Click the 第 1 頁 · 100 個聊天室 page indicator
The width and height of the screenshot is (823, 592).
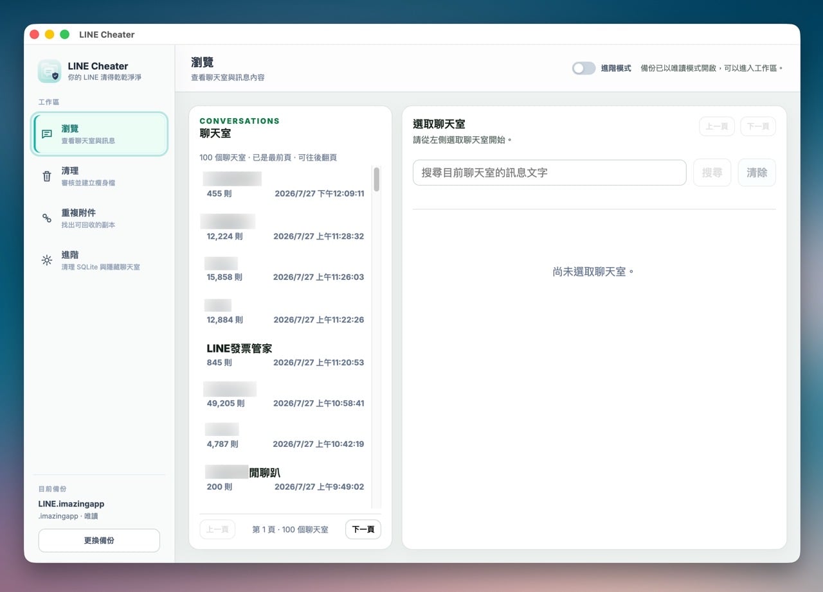(290, 530)
